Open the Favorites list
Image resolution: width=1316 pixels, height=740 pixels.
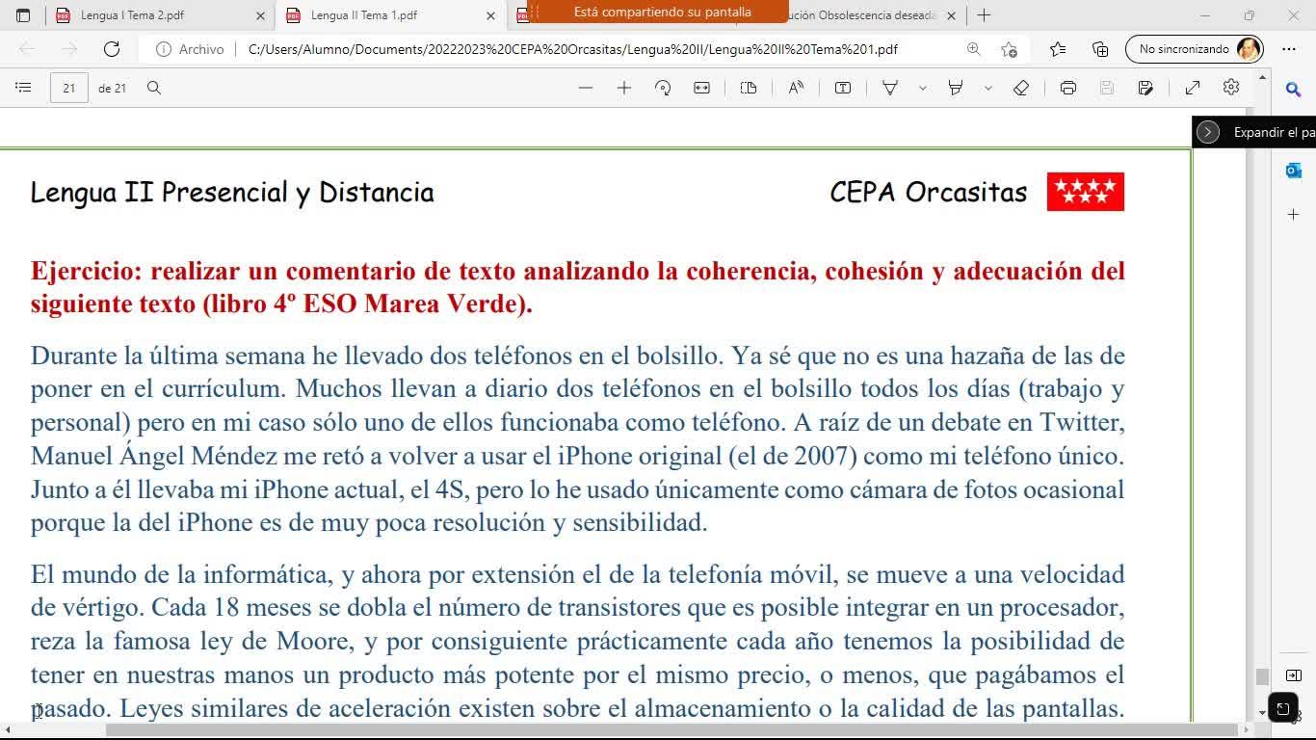pos(1058,49)
